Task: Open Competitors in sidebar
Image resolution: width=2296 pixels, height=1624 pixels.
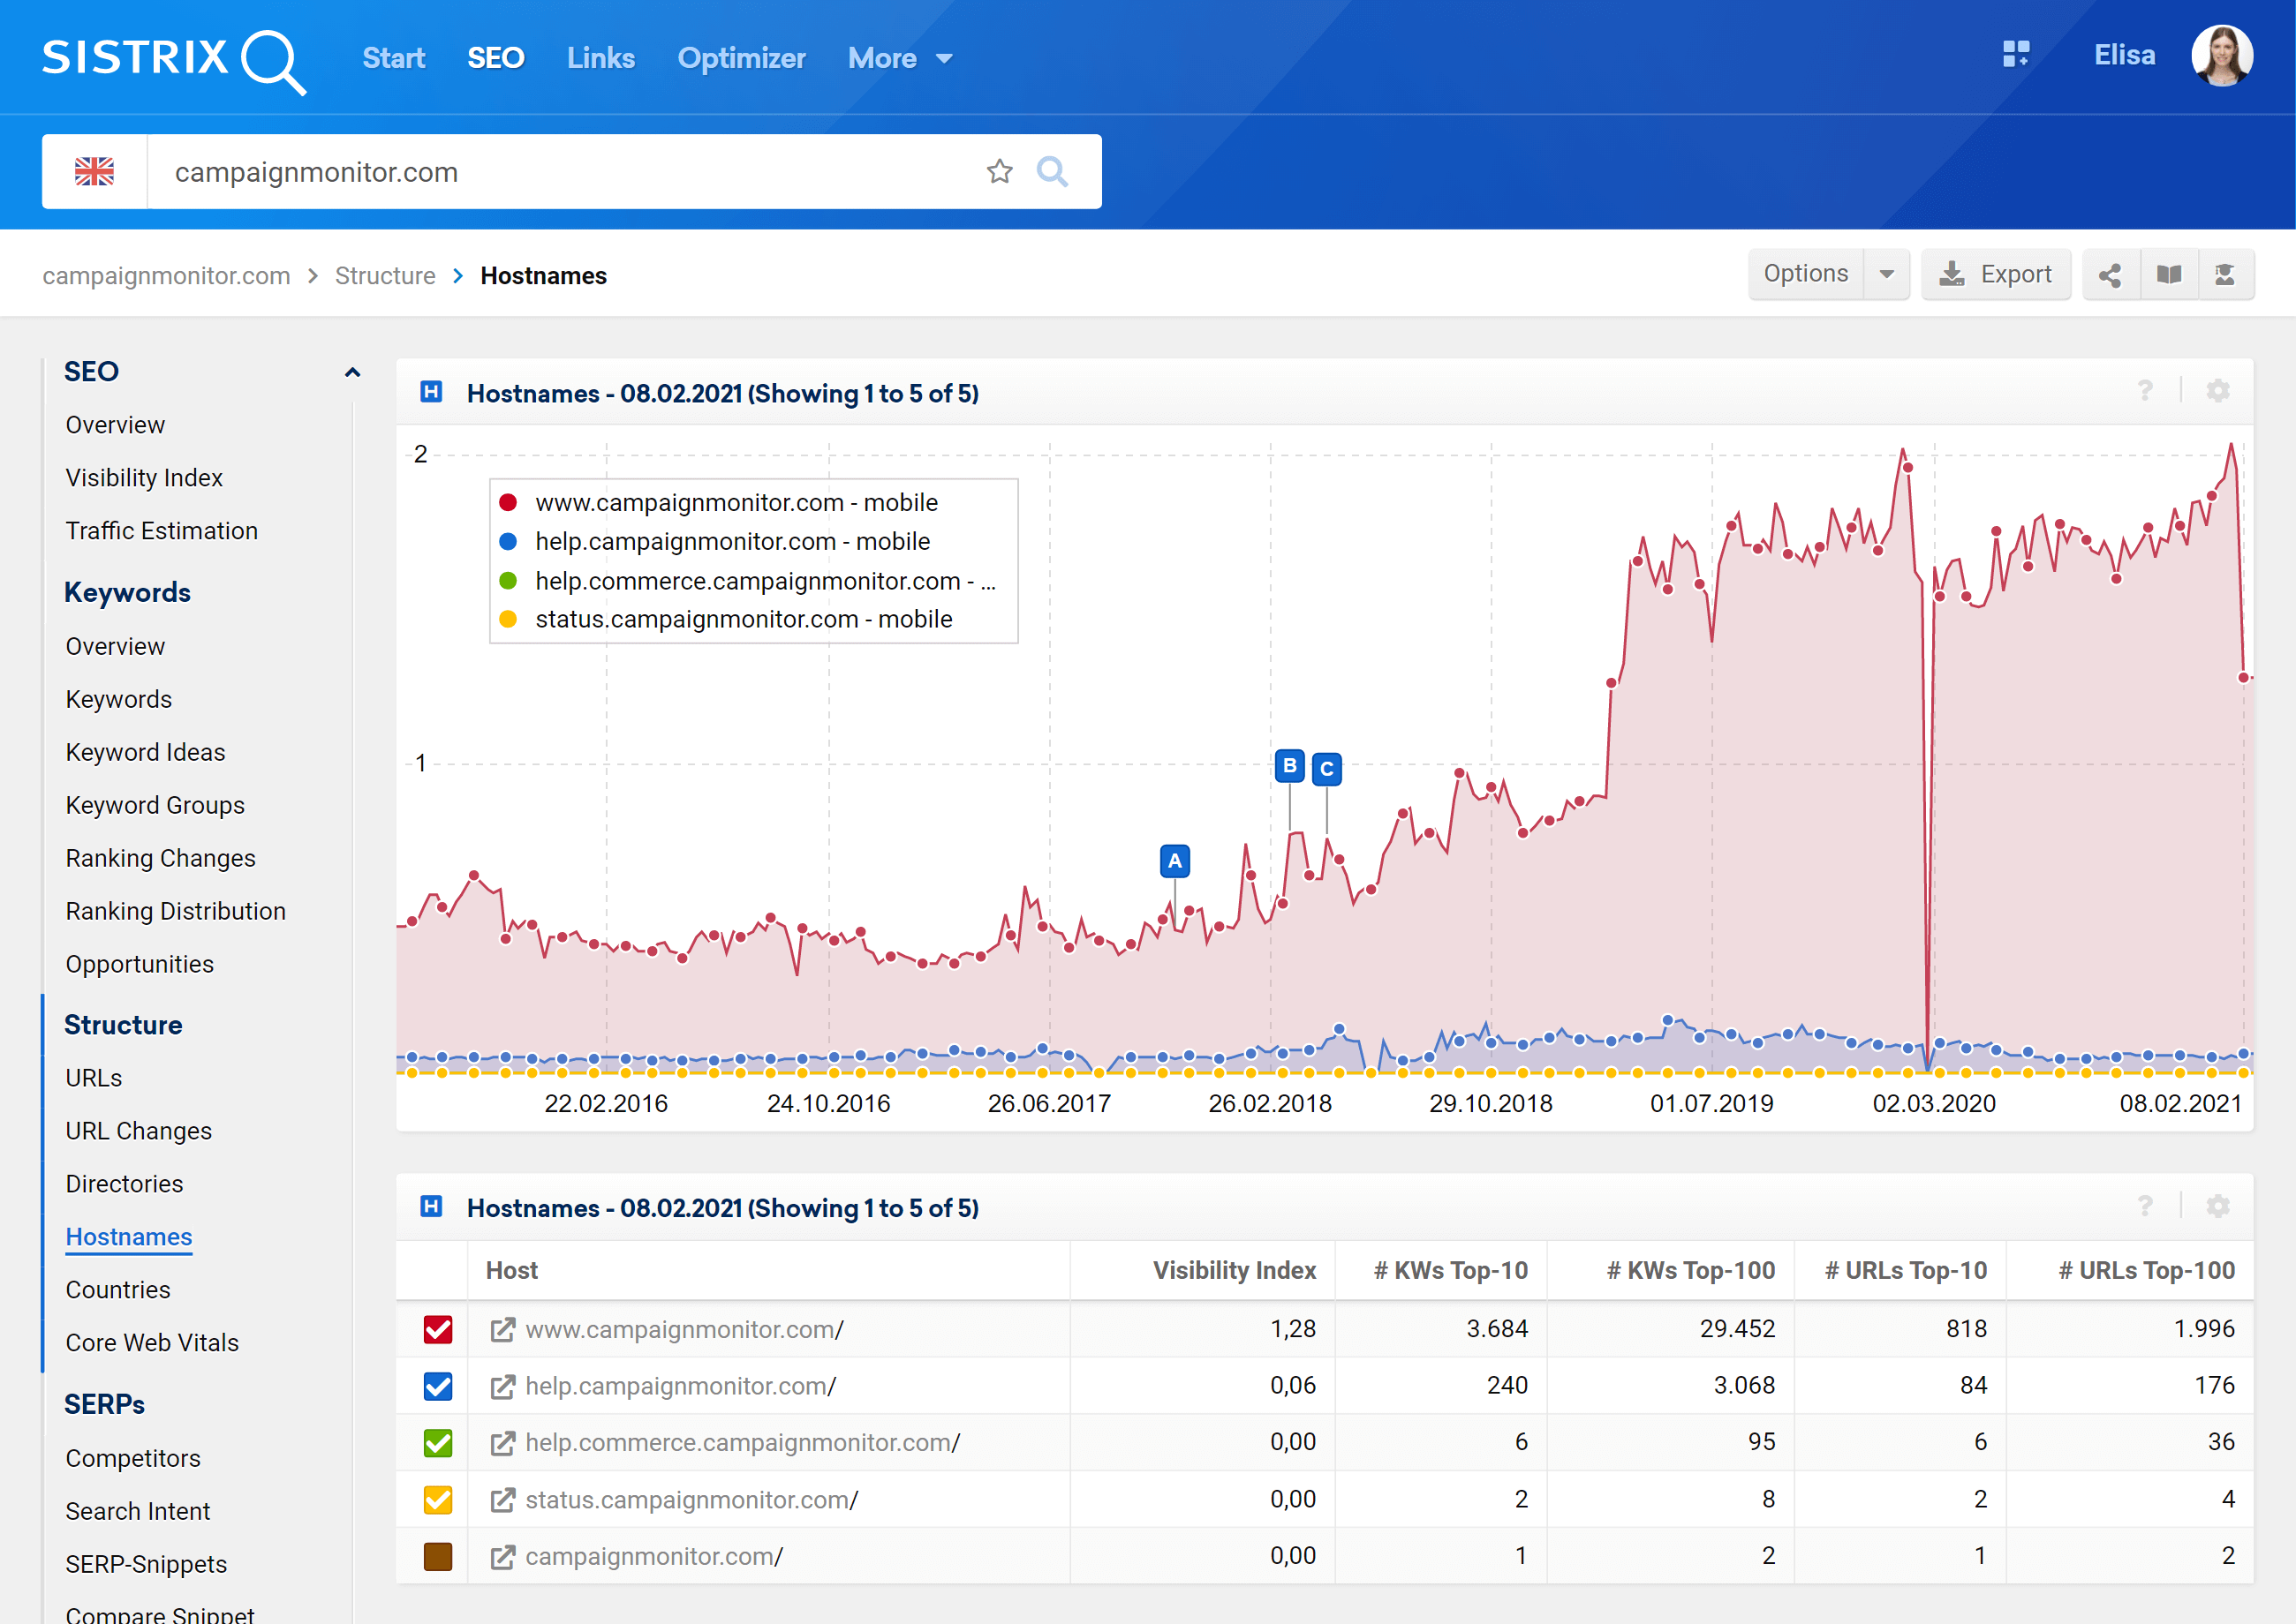Action: click(133, 1458)
